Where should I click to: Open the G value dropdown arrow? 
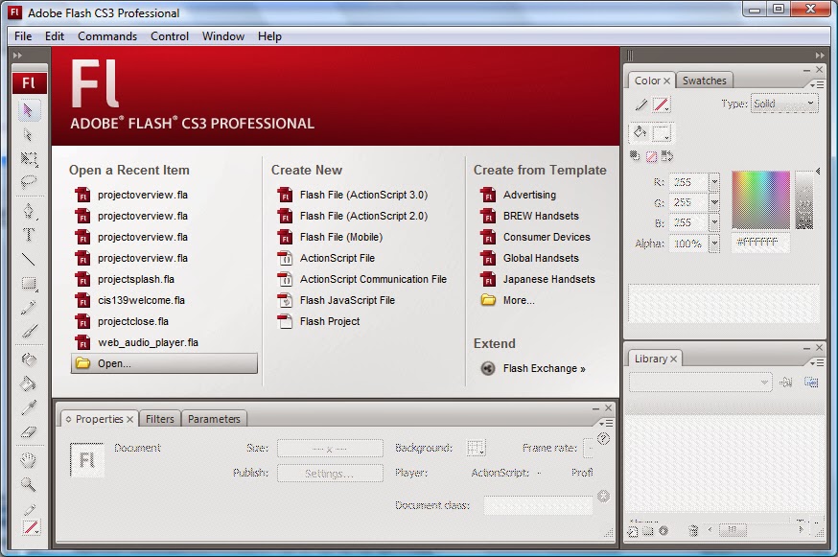tap(714, 202)
